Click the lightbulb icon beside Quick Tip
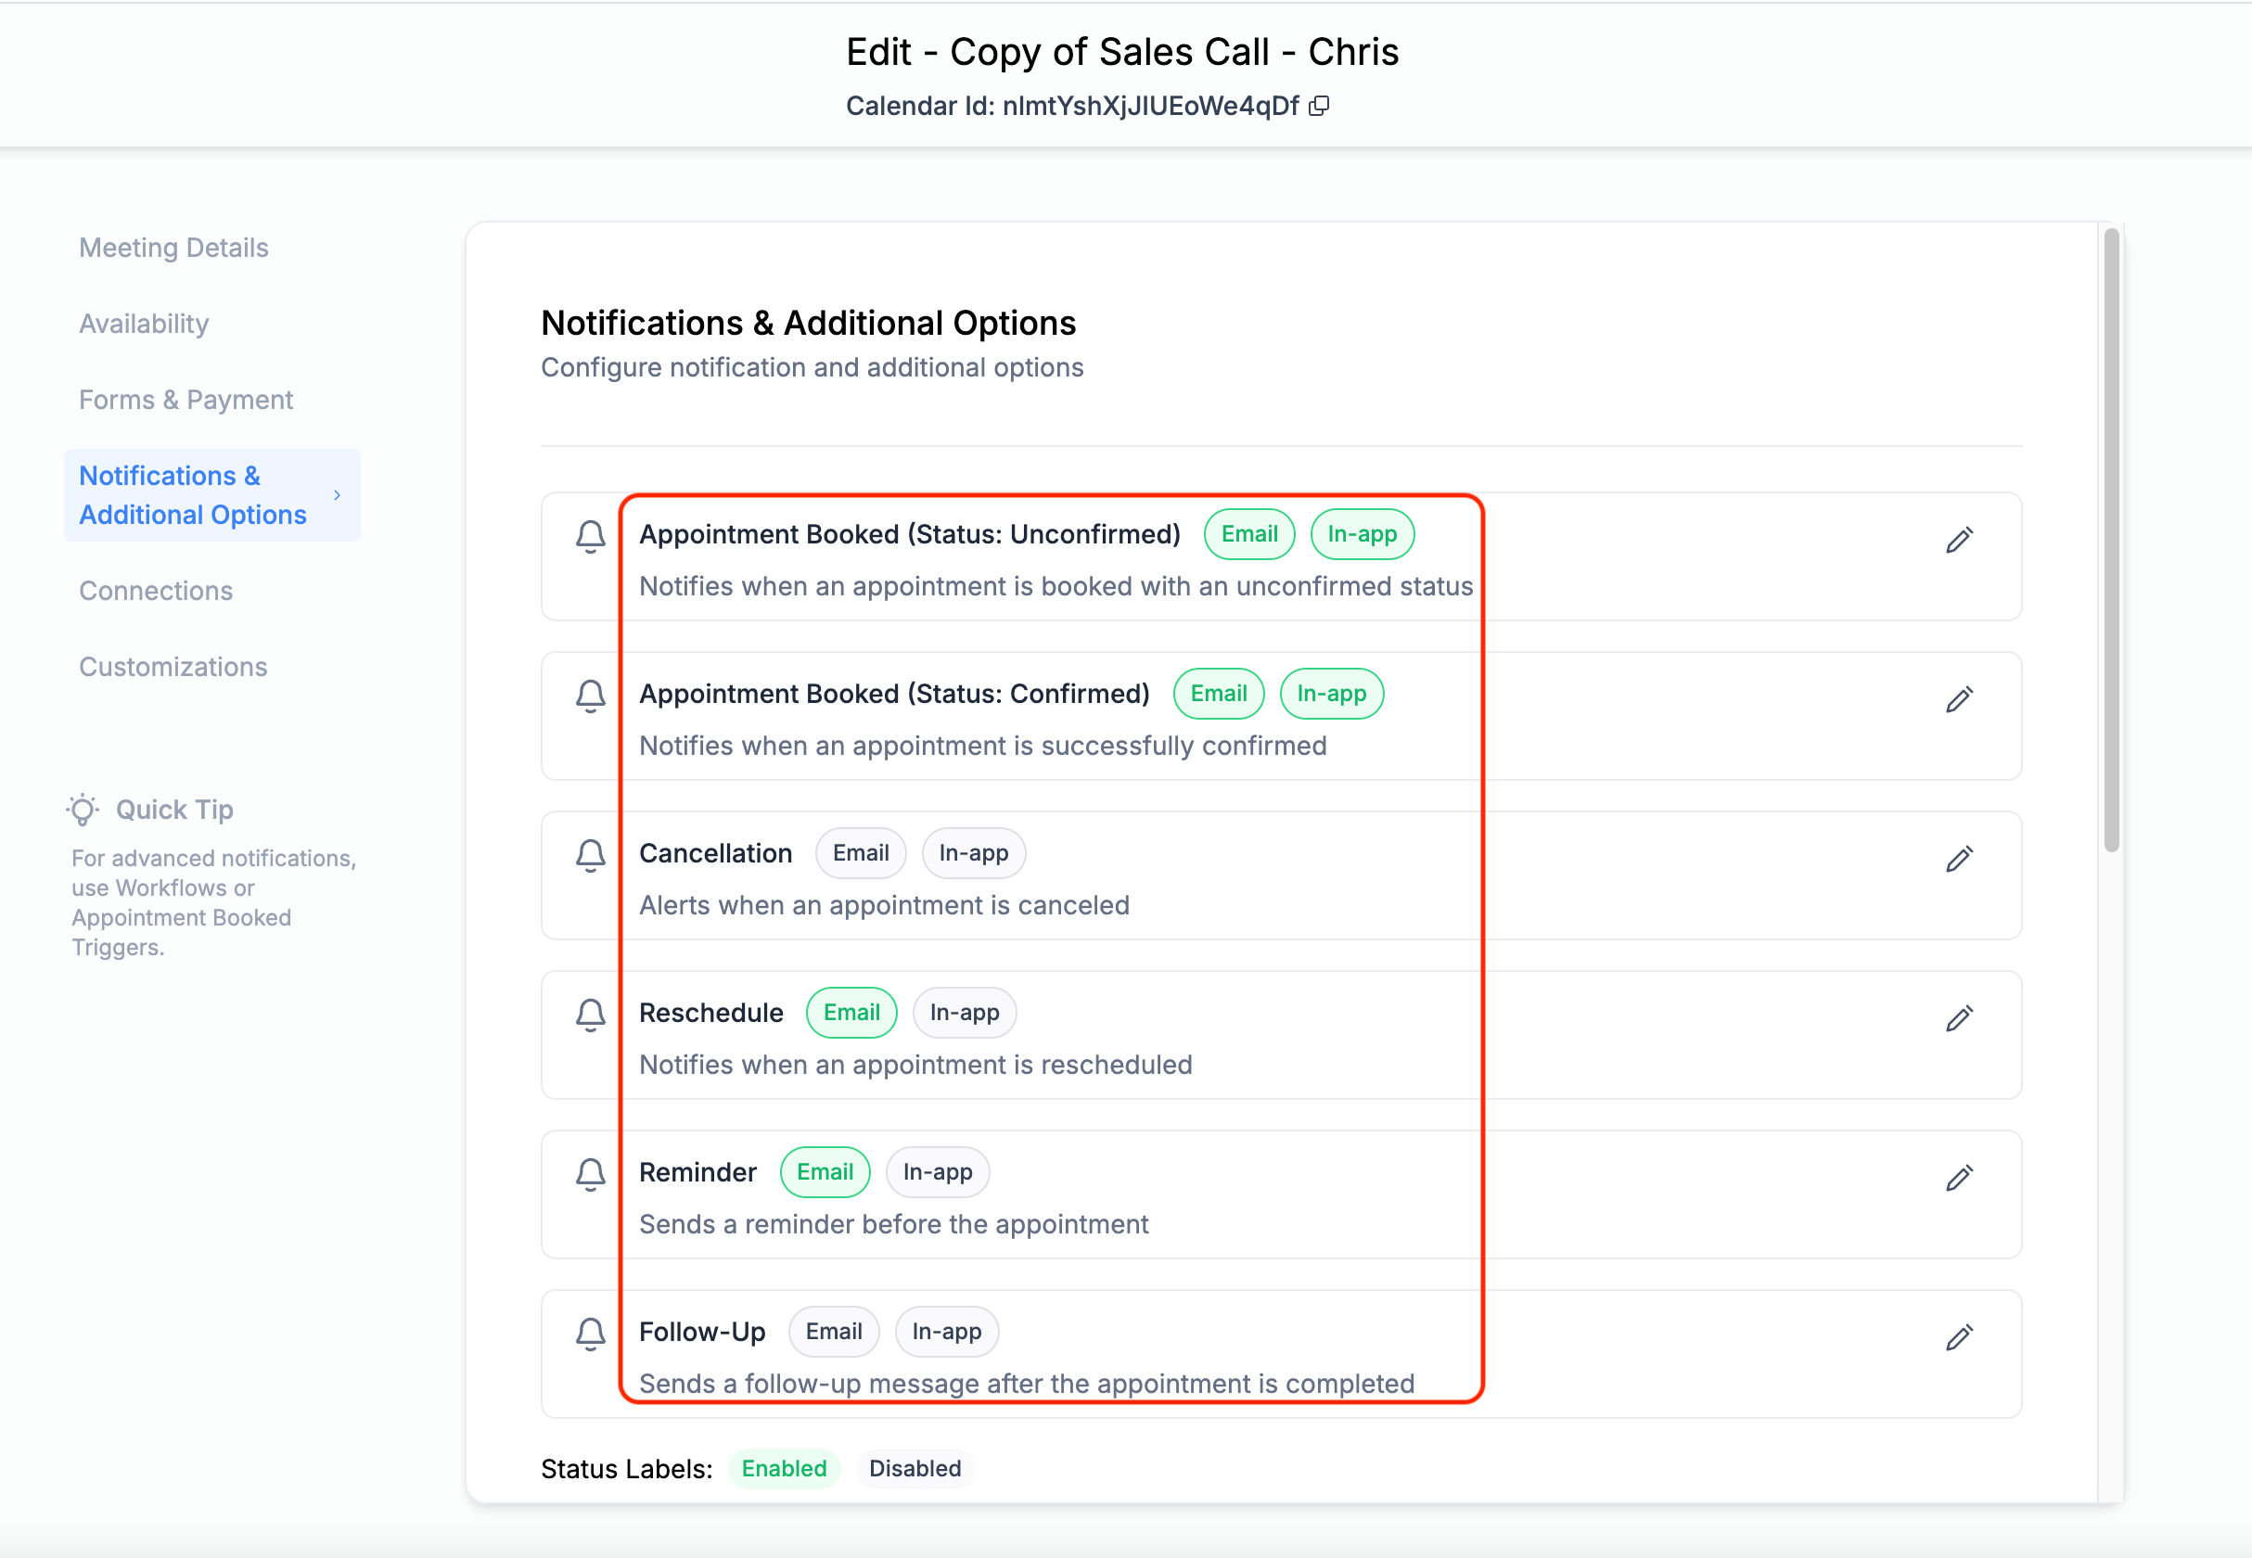This screenshot has width=2252, height=1558. (82, 810)
